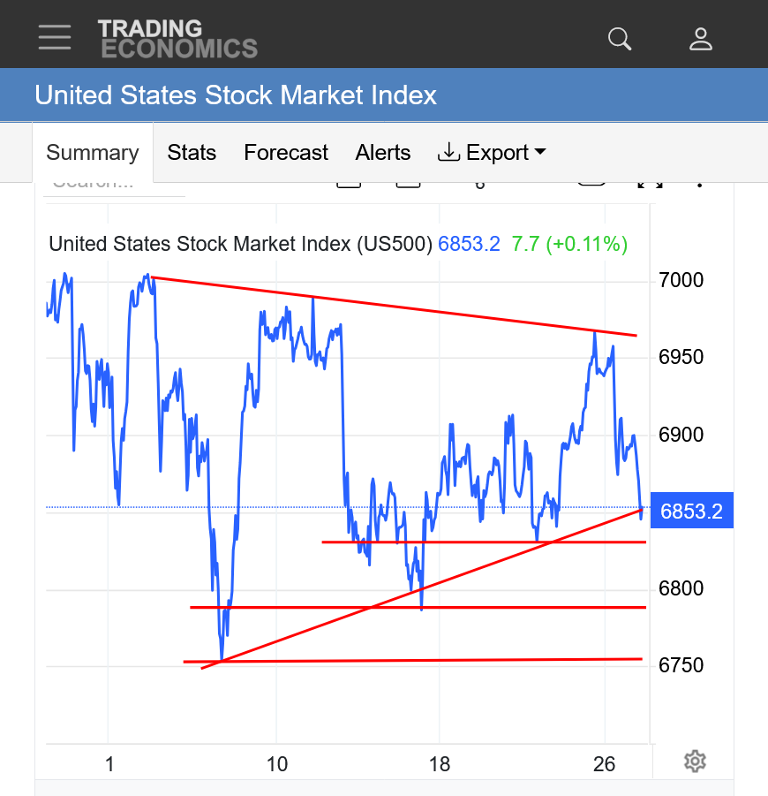The width and height of the screenshot is (768, 796).
Task: Click the download icon beside Export
Action: tap(448, 153)
